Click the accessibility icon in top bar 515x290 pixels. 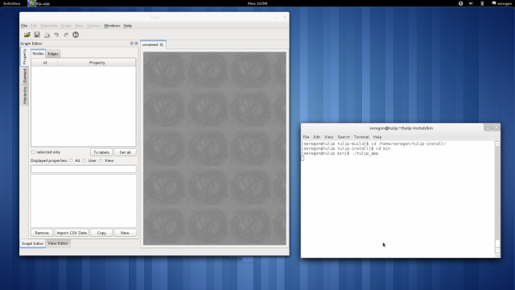[x=460, y=3]
